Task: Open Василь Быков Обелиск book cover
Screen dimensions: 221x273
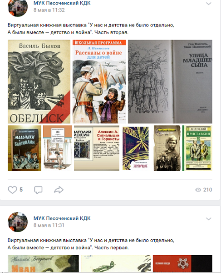Action: point(39,81)
